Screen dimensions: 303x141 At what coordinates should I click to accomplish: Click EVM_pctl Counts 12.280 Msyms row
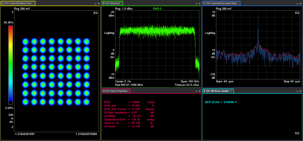[129, 109]
